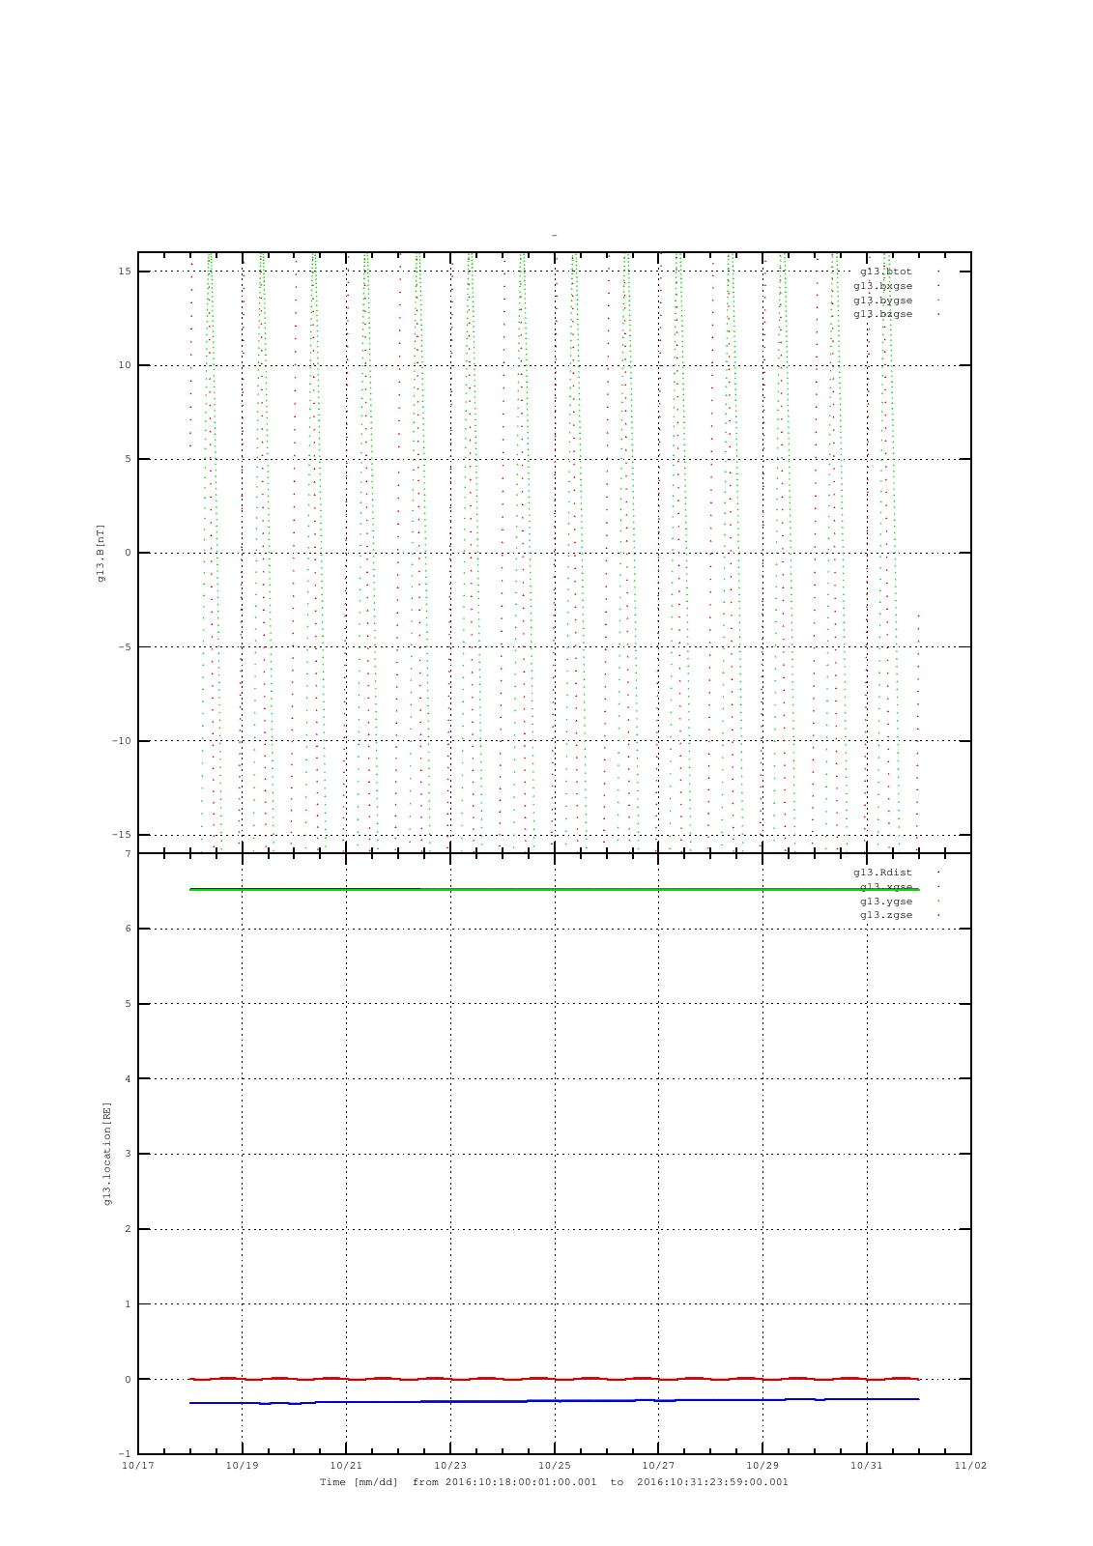This screenshot has width=1093, height=1546.
Task: Click the 6 tick on the location axis
Action: 128,929
